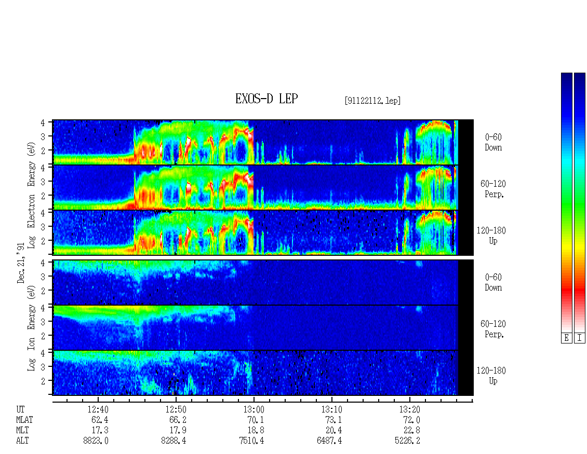The image size is (587, 454).
Task: Click the ALT value 8823.0
Action: pyautogui.click(x=96, y=441)
